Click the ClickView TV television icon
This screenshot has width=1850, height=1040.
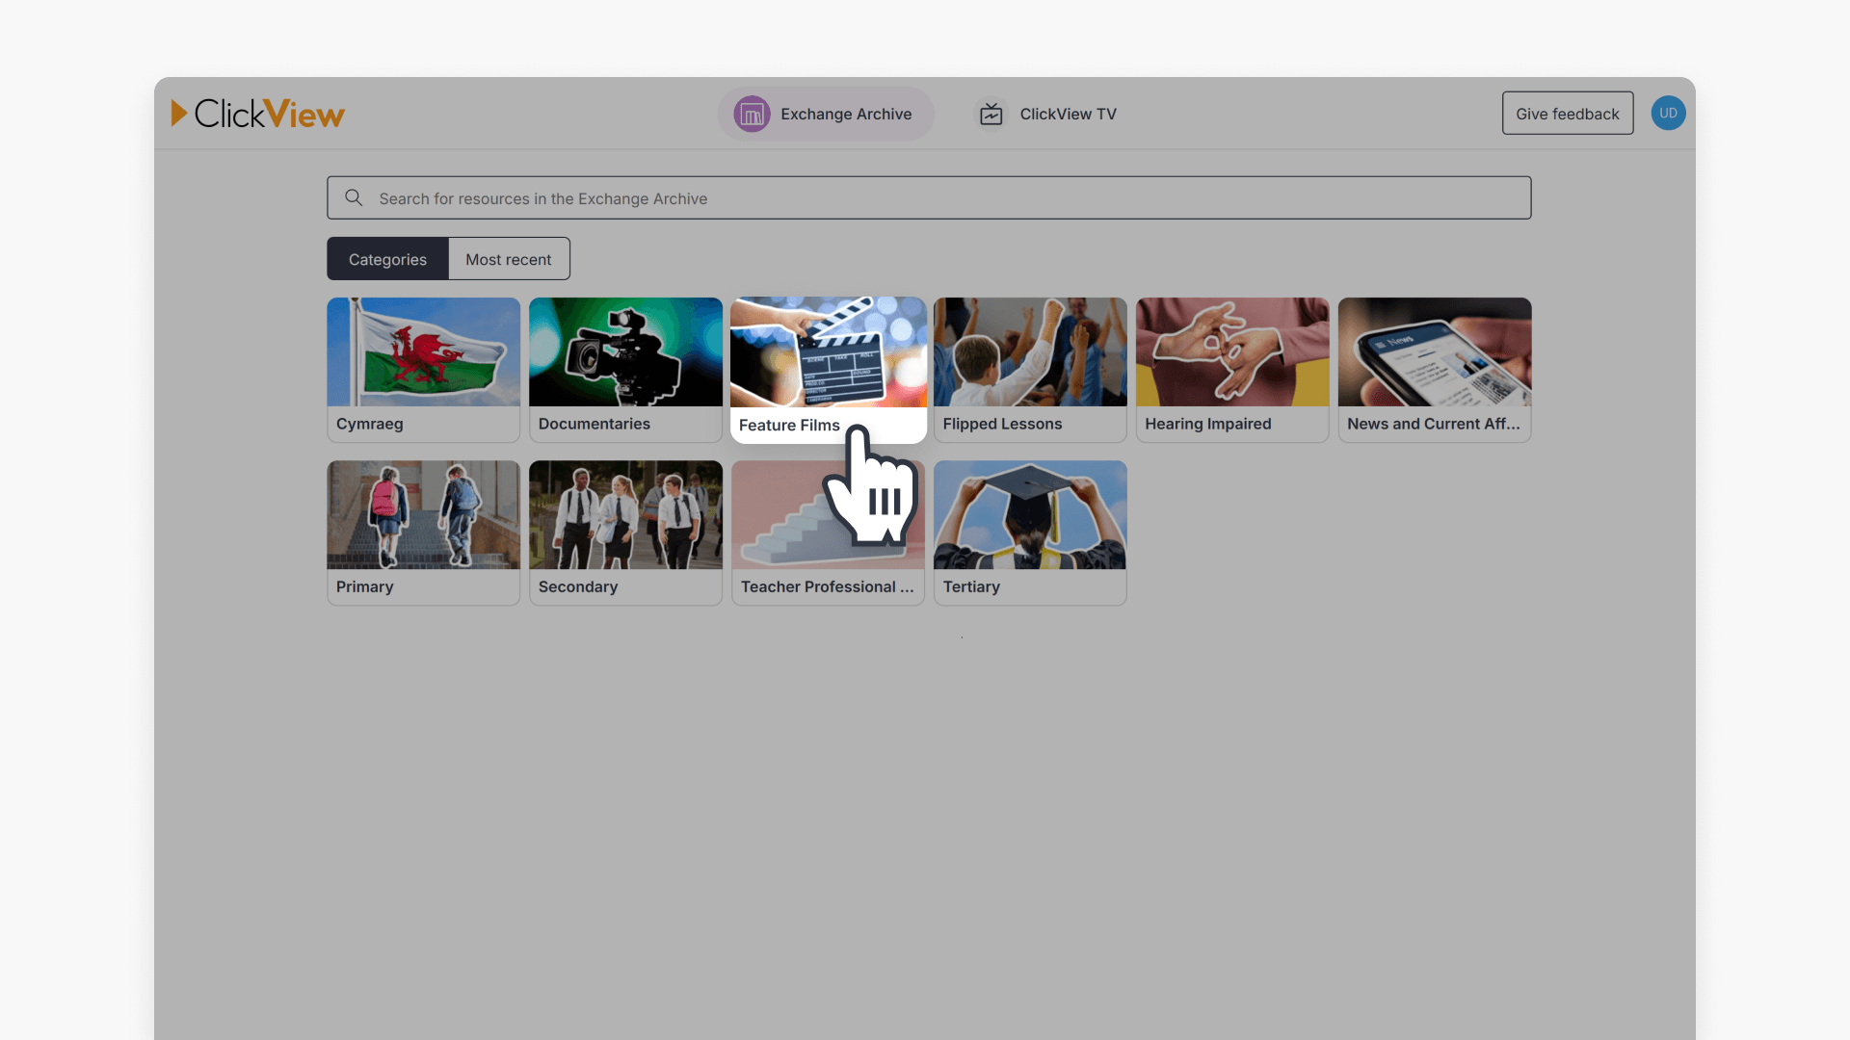(991, 113)
